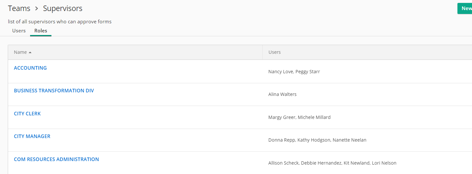Click the users list starting with Donna Repp

point(317,140)
